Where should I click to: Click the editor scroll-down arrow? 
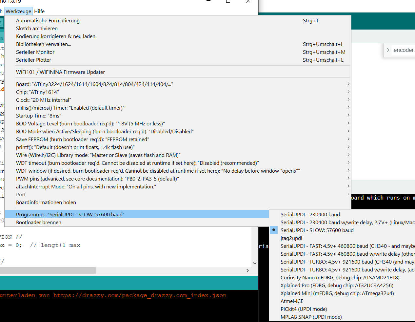pyautogui.click(x=255, y=263)
